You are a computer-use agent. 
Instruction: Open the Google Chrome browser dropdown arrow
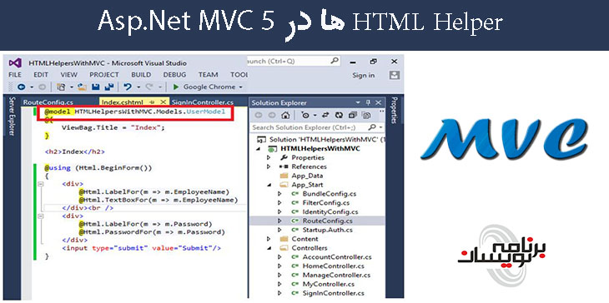(x=241, y=87)
